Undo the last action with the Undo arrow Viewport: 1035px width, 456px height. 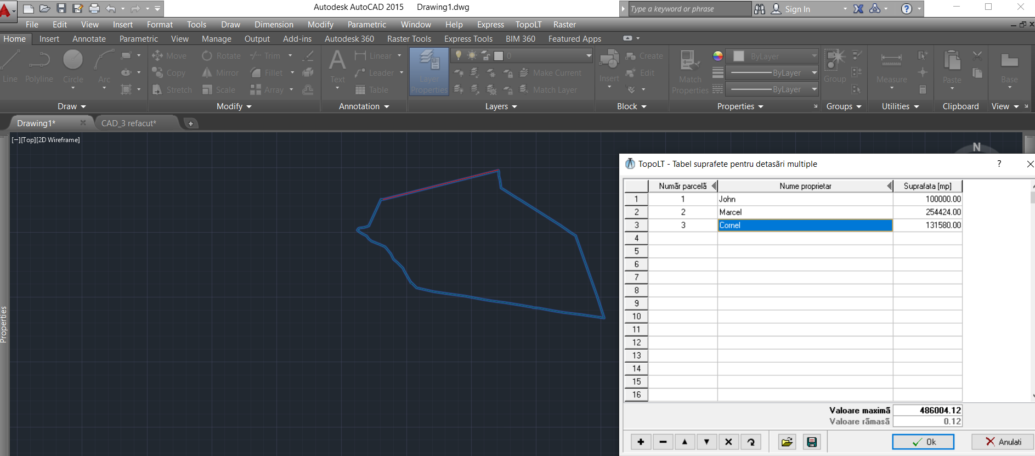(111, 9)
